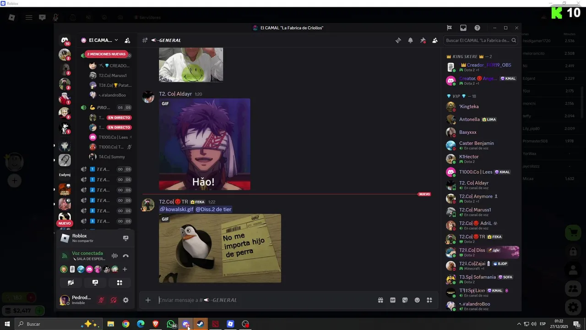Toggle the member list visibility
Image resolution: width=586 pixels, height=330 pixels.
click(x=435, y=40)
